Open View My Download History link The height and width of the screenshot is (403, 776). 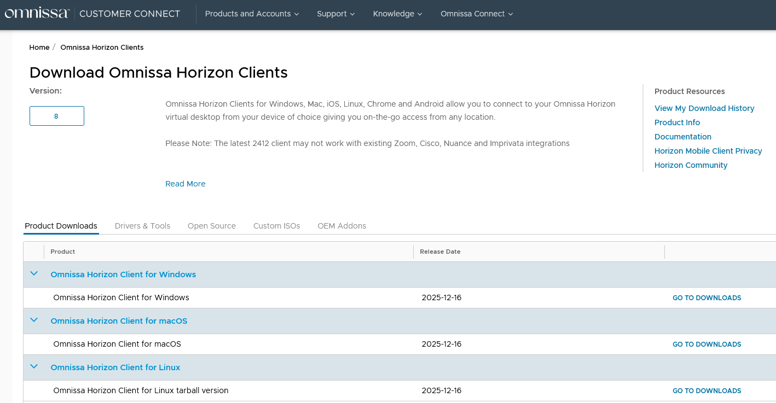click(x=704, y=108)
